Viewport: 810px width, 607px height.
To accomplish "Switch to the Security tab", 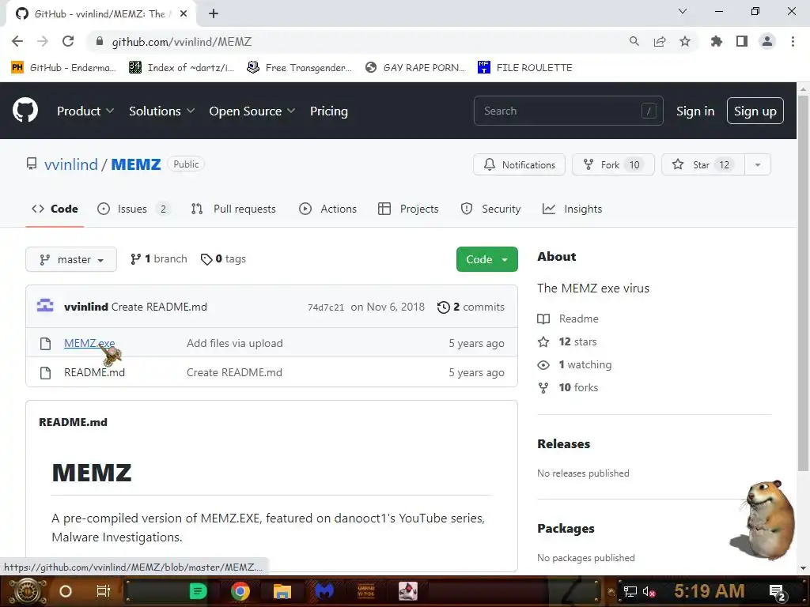I will [x=490, y=209].
